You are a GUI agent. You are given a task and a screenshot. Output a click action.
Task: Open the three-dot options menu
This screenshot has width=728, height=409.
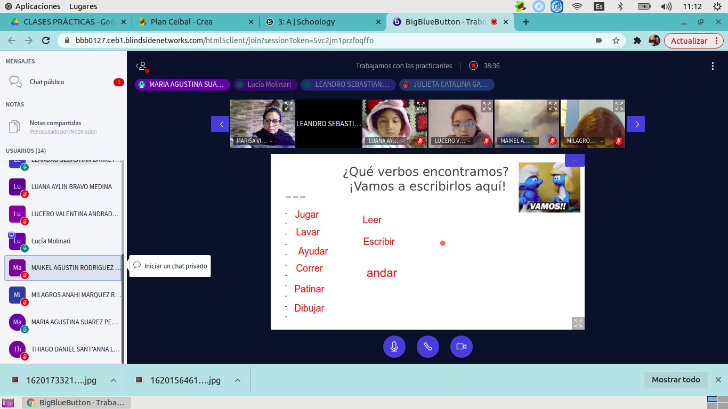point(713,66)
